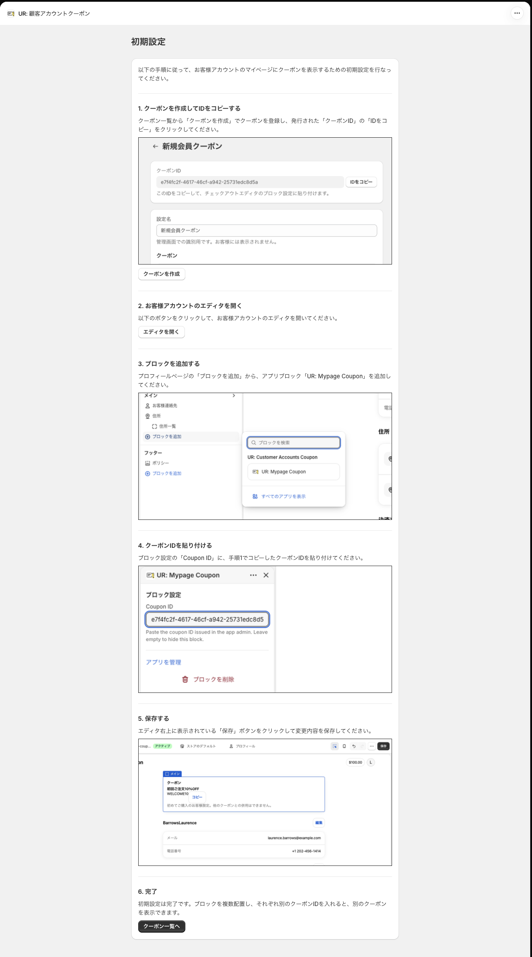This screenshot has height=957, width=532.
Task: Open the three-dot menu in Mypage Coupon panel
Action: (x=253, y=575)
